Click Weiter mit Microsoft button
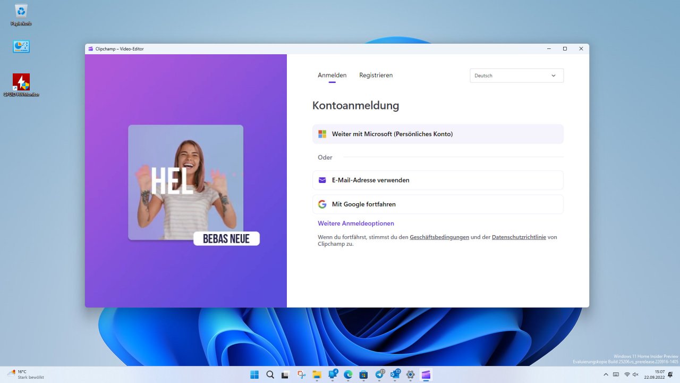 pos(438,134)
